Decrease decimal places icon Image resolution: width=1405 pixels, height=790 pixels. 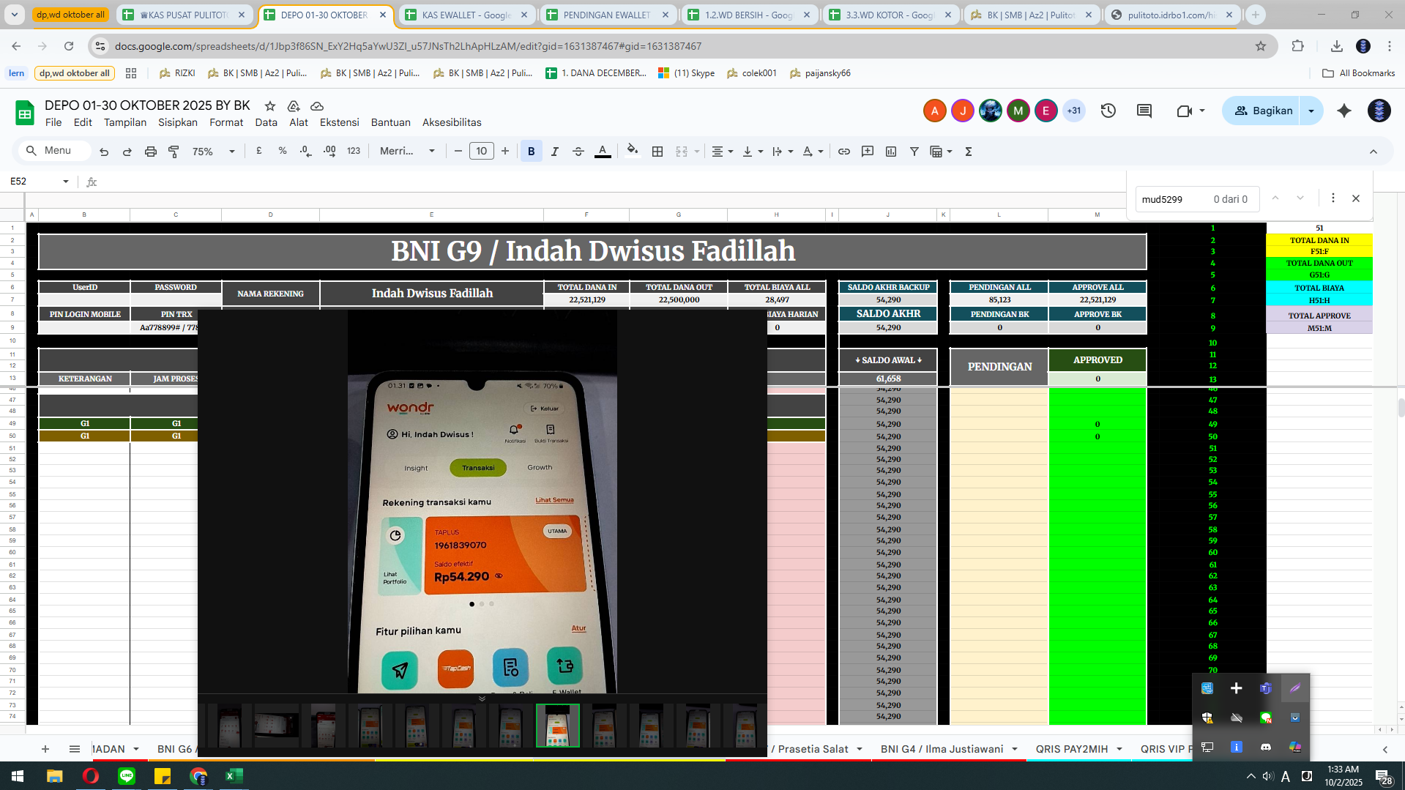(306, 151)
